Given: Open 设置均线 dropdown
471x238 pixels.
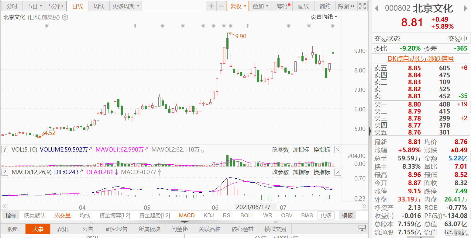Looking at the screenshot, I should pos(324,17).
